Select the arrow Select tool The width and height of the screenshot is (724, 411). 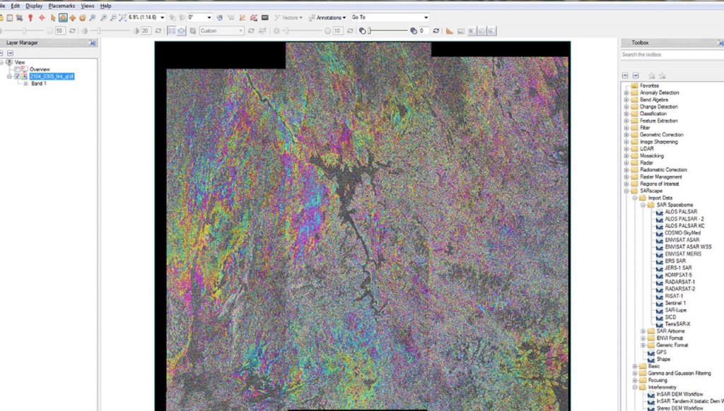coord(53,17)
